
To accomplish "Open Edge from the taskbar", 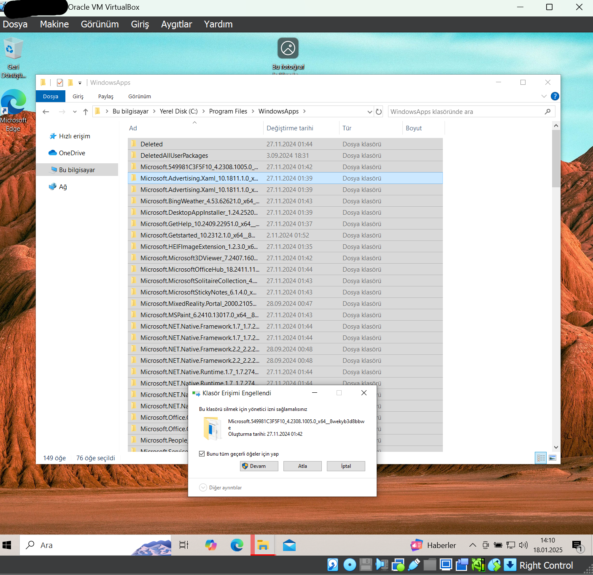I will [x=237, y=545].
